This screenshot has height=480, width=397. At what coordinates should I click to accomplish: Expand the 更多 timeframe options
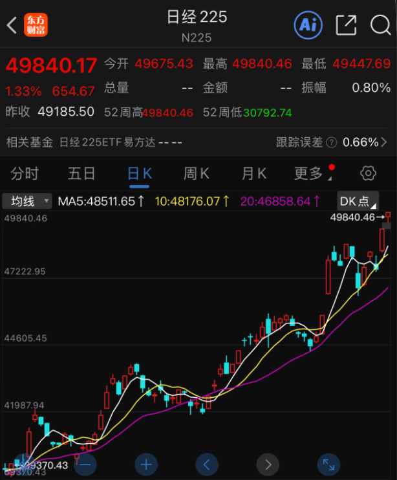312,173
